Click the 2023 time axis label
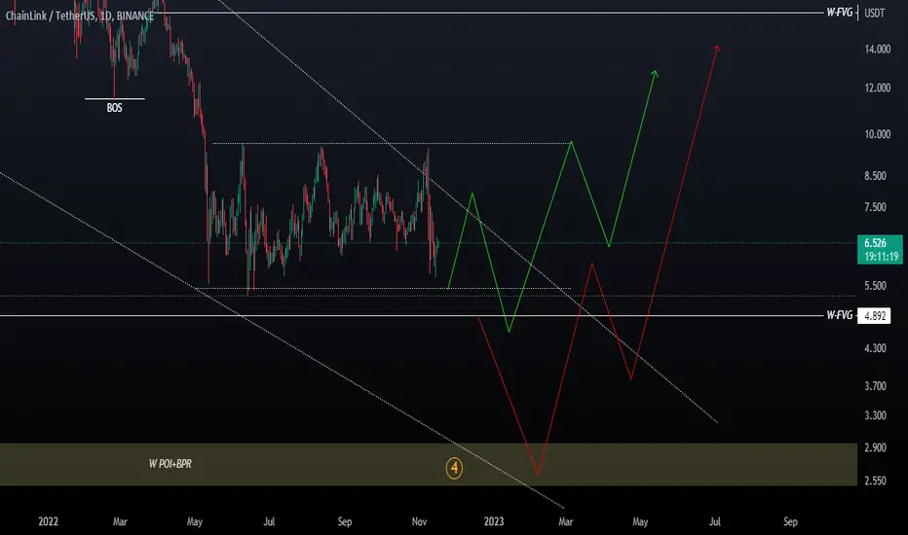908x535 pixels. coord(494,521)
